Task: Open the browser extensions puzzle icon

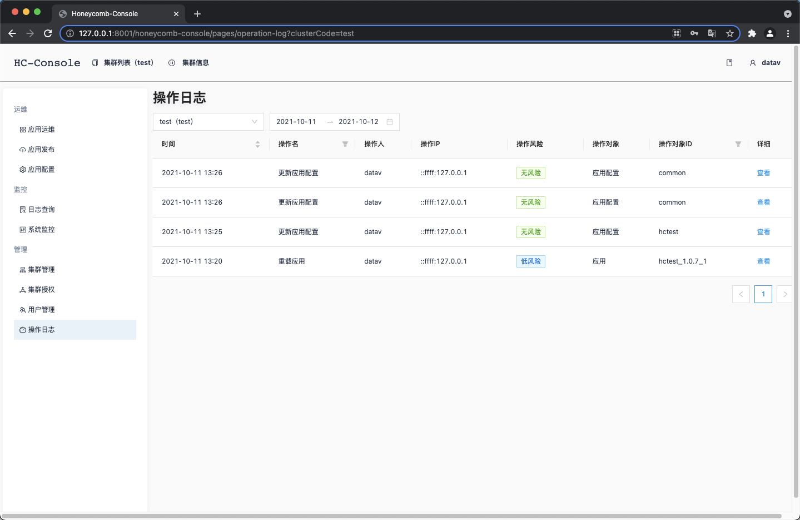Action: pyautogui.click(x=752, y=33)
